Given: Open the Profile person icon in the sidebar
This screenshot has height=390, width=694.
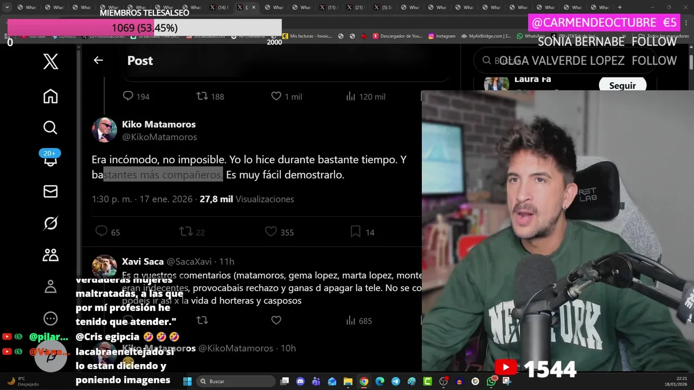Looking at the screenshot, I should (50, 287).
